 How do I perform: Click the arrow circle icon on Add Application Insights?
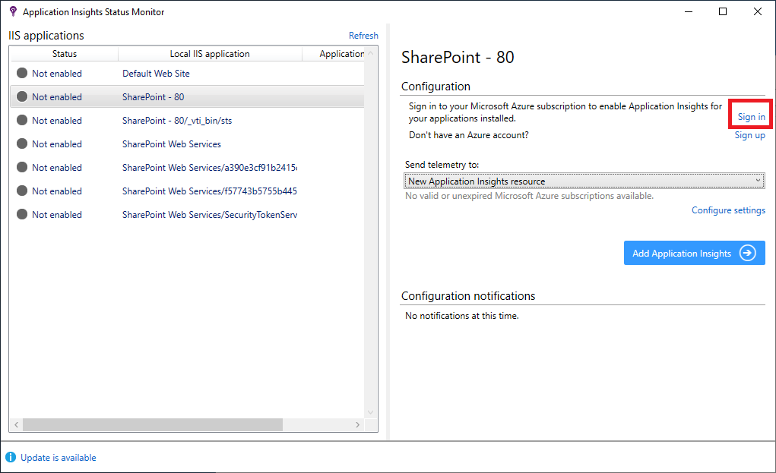click(748, 253)
